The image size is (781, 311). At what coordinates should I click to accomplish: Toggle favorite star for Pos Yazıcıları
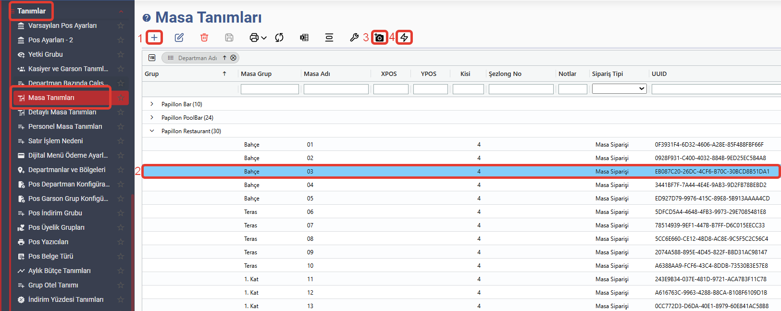(x=121, y=242)
